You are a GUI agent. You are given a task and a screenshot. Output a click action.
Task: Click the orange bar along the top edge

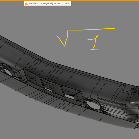[69, 0]
